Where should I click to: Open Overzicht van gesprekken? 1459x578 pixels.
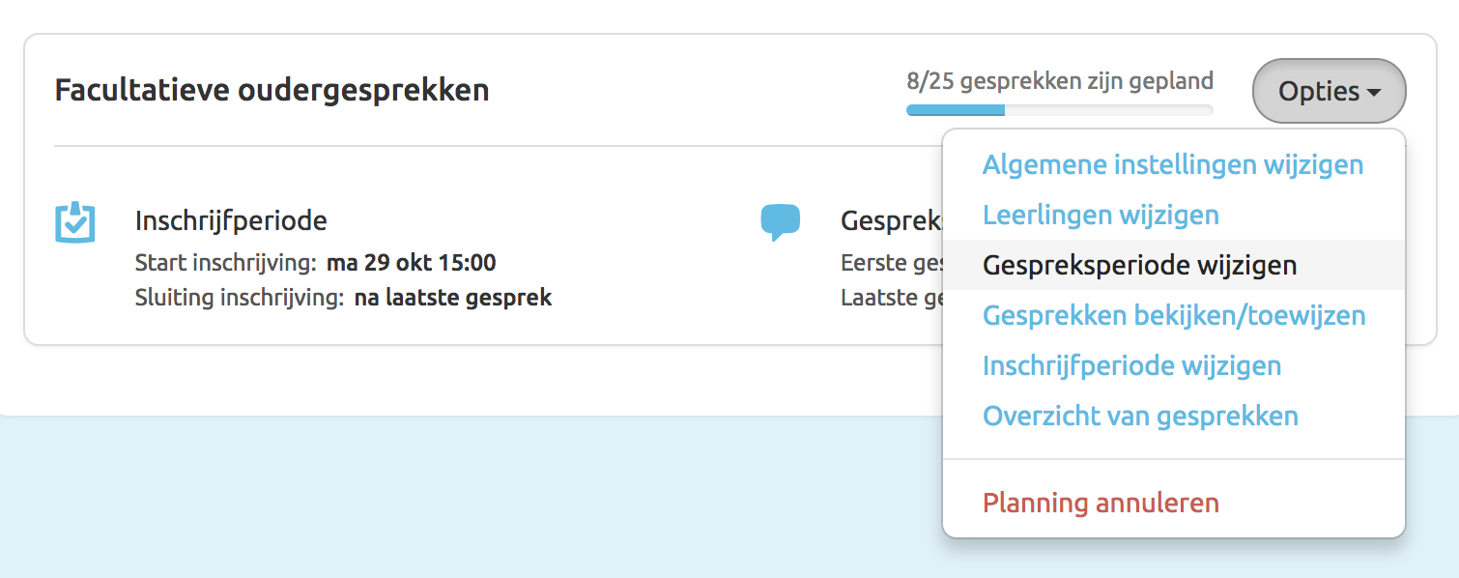point(1140,417)
